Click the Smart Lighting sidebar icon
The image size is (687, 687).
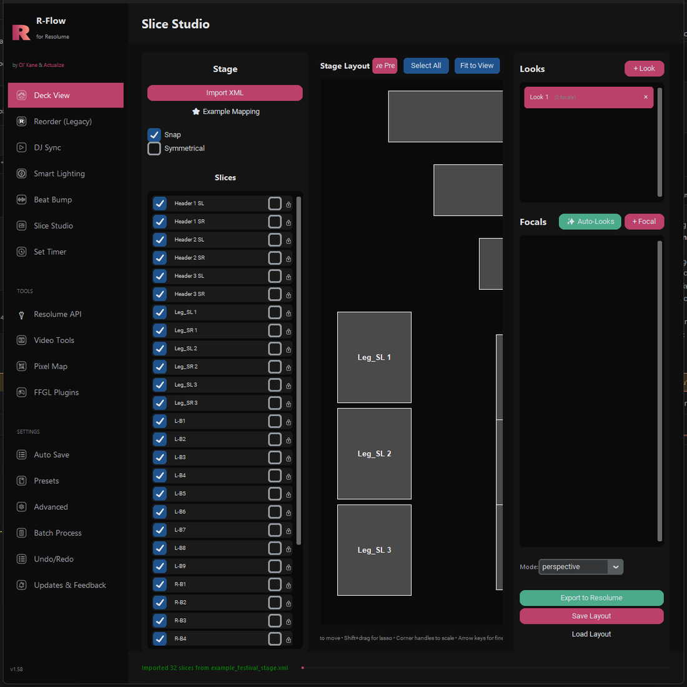(21, 174)
